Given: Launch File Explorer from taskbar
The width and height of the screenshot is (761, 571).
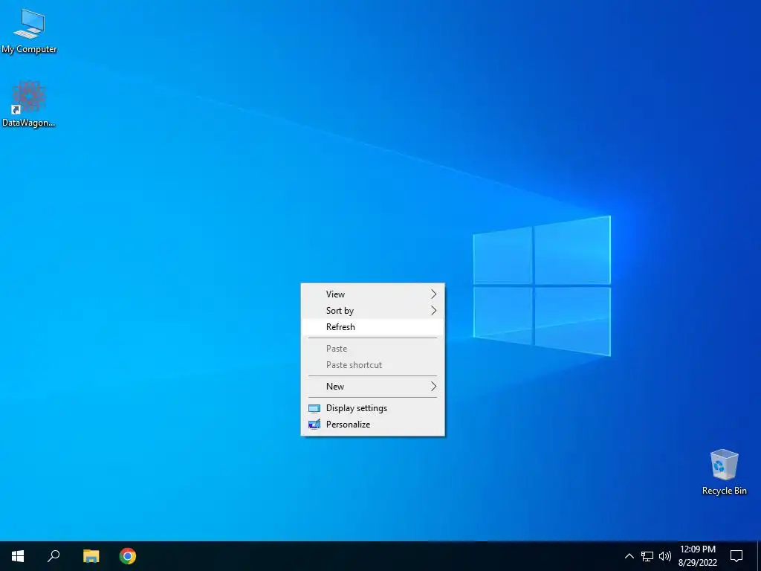Looking at the screenshot, I should click(x=91, y=556).
